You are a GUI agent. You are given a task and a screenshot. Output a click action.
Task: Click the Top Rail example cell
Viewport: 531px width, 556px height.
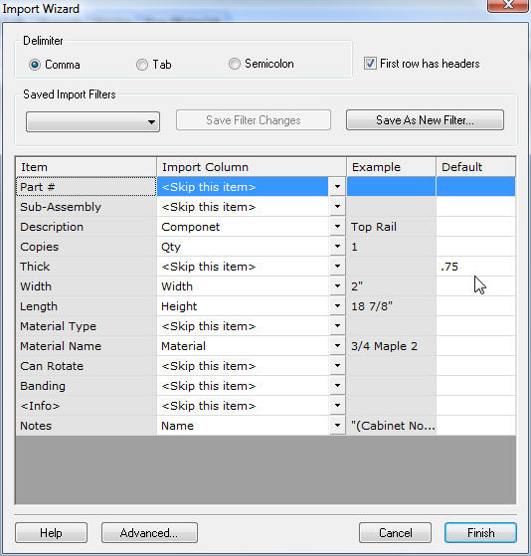point(392,226)
